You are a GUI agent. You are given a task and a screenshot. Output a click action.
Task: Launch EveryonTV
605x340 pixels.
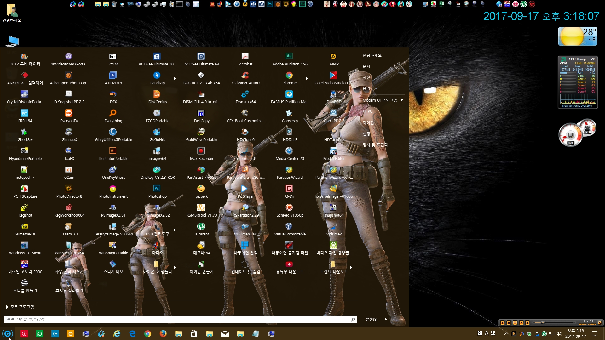[69, 116]
